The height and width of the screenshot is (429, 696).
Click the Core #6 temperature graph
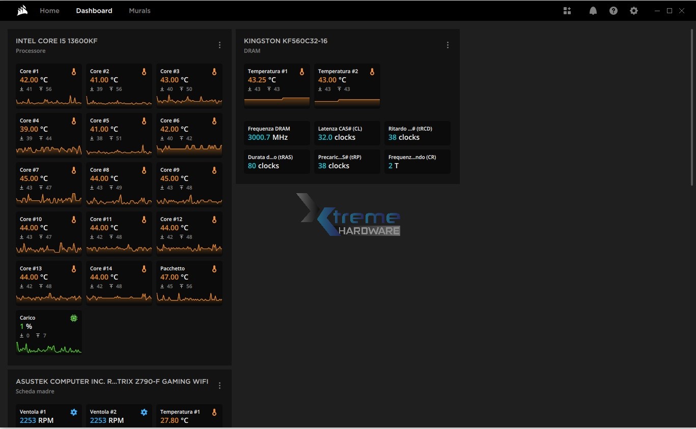tap(189, 149)
